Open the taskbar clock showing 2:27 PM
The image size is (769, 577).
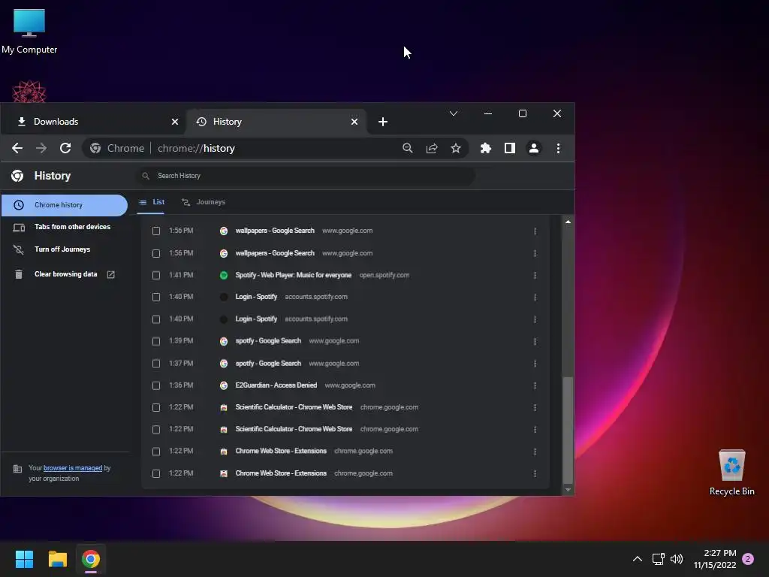click(715, 559)
